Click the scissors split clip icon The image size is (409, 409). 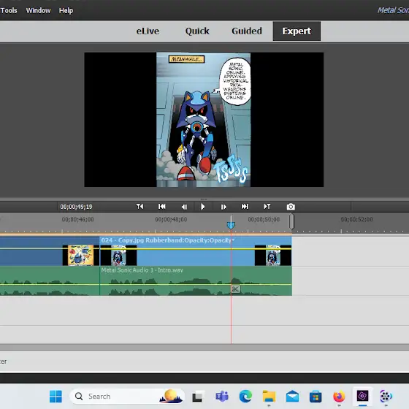point(235,289)
